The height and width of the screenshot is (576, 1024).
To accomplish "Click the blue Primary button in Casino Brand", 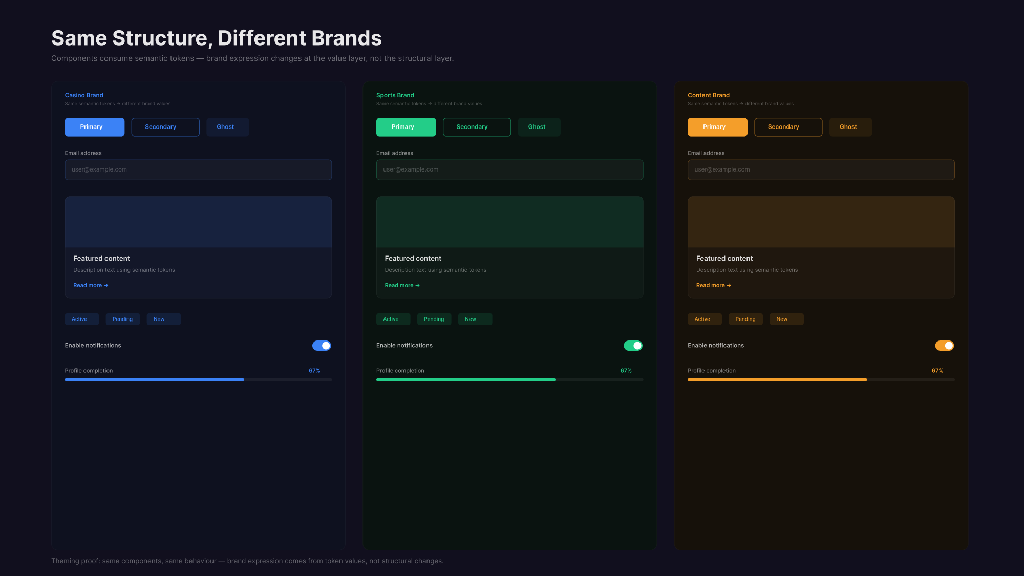I will (95, 127).
